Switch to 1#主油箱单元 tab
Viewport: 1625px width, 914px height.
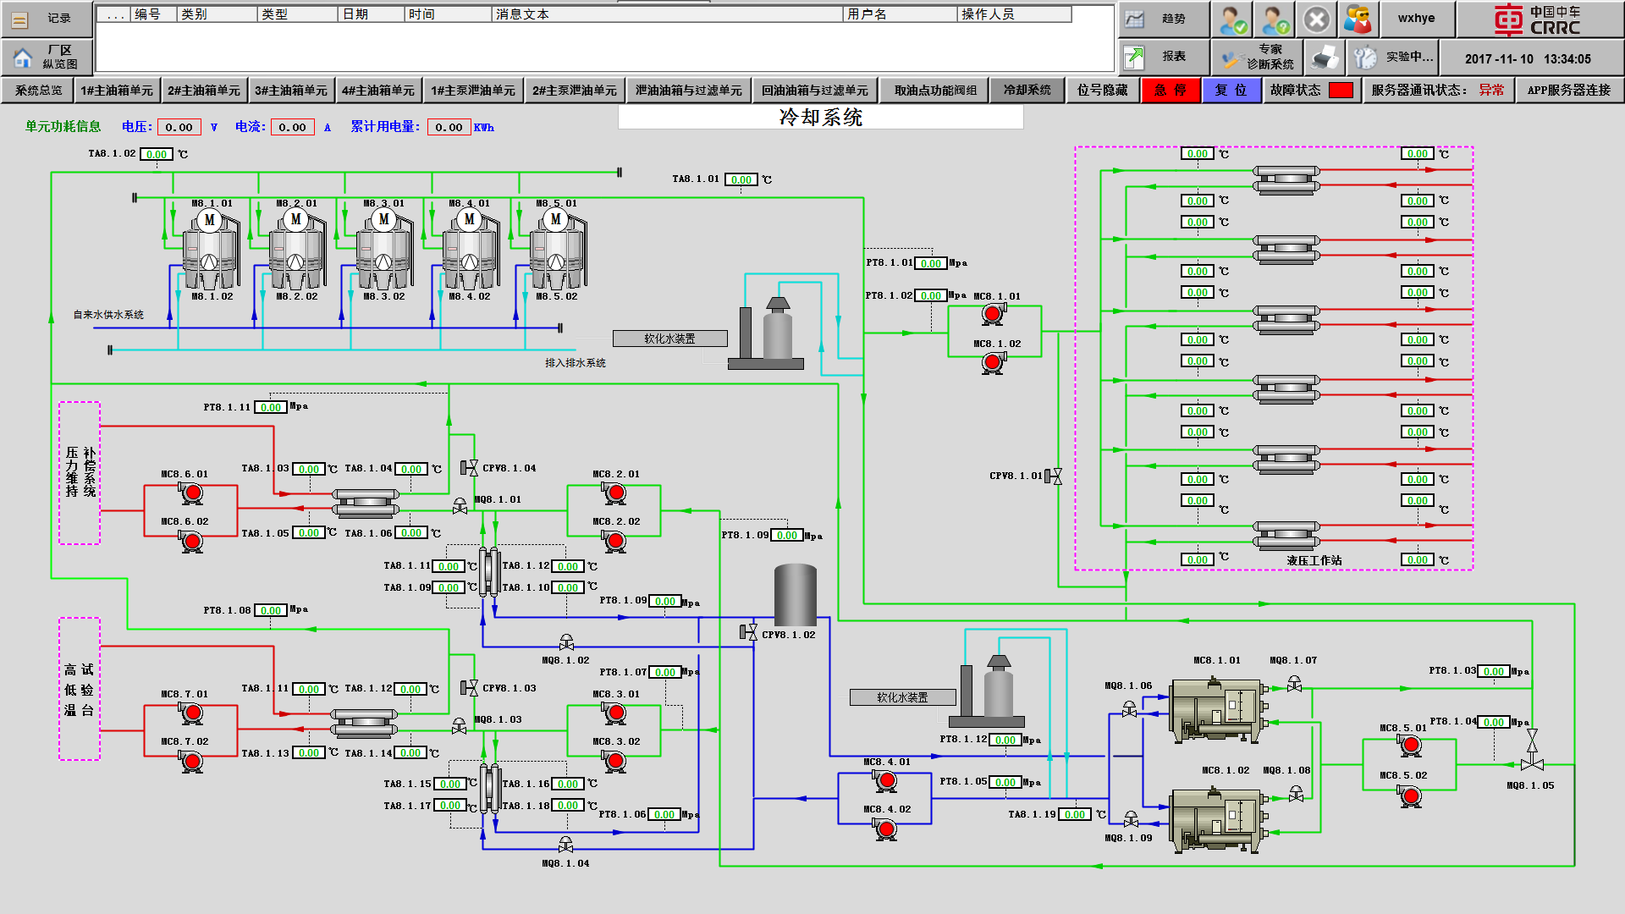pyautogui.click(x=117, y=91)
